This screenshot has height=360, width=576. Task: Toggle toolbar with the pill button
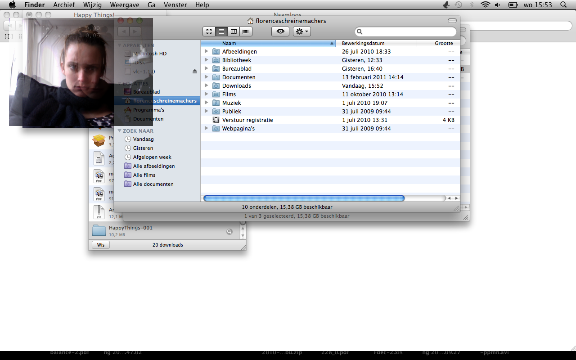point(452,21)
